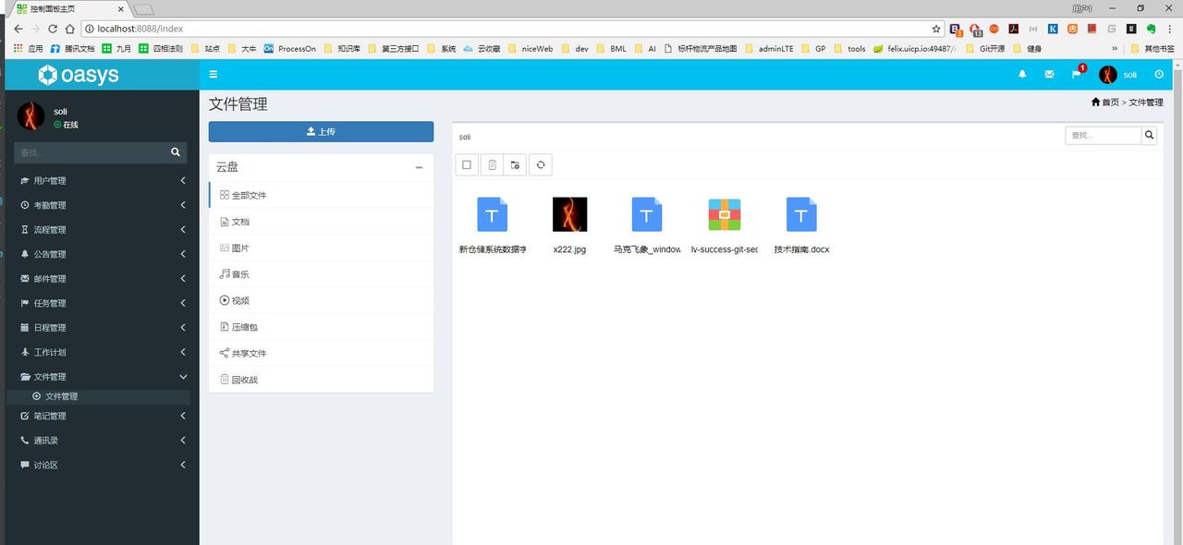Click the clock icon in top bar
The image size is (1183, 545).
pyautogui.click(x=1159, y=75)
